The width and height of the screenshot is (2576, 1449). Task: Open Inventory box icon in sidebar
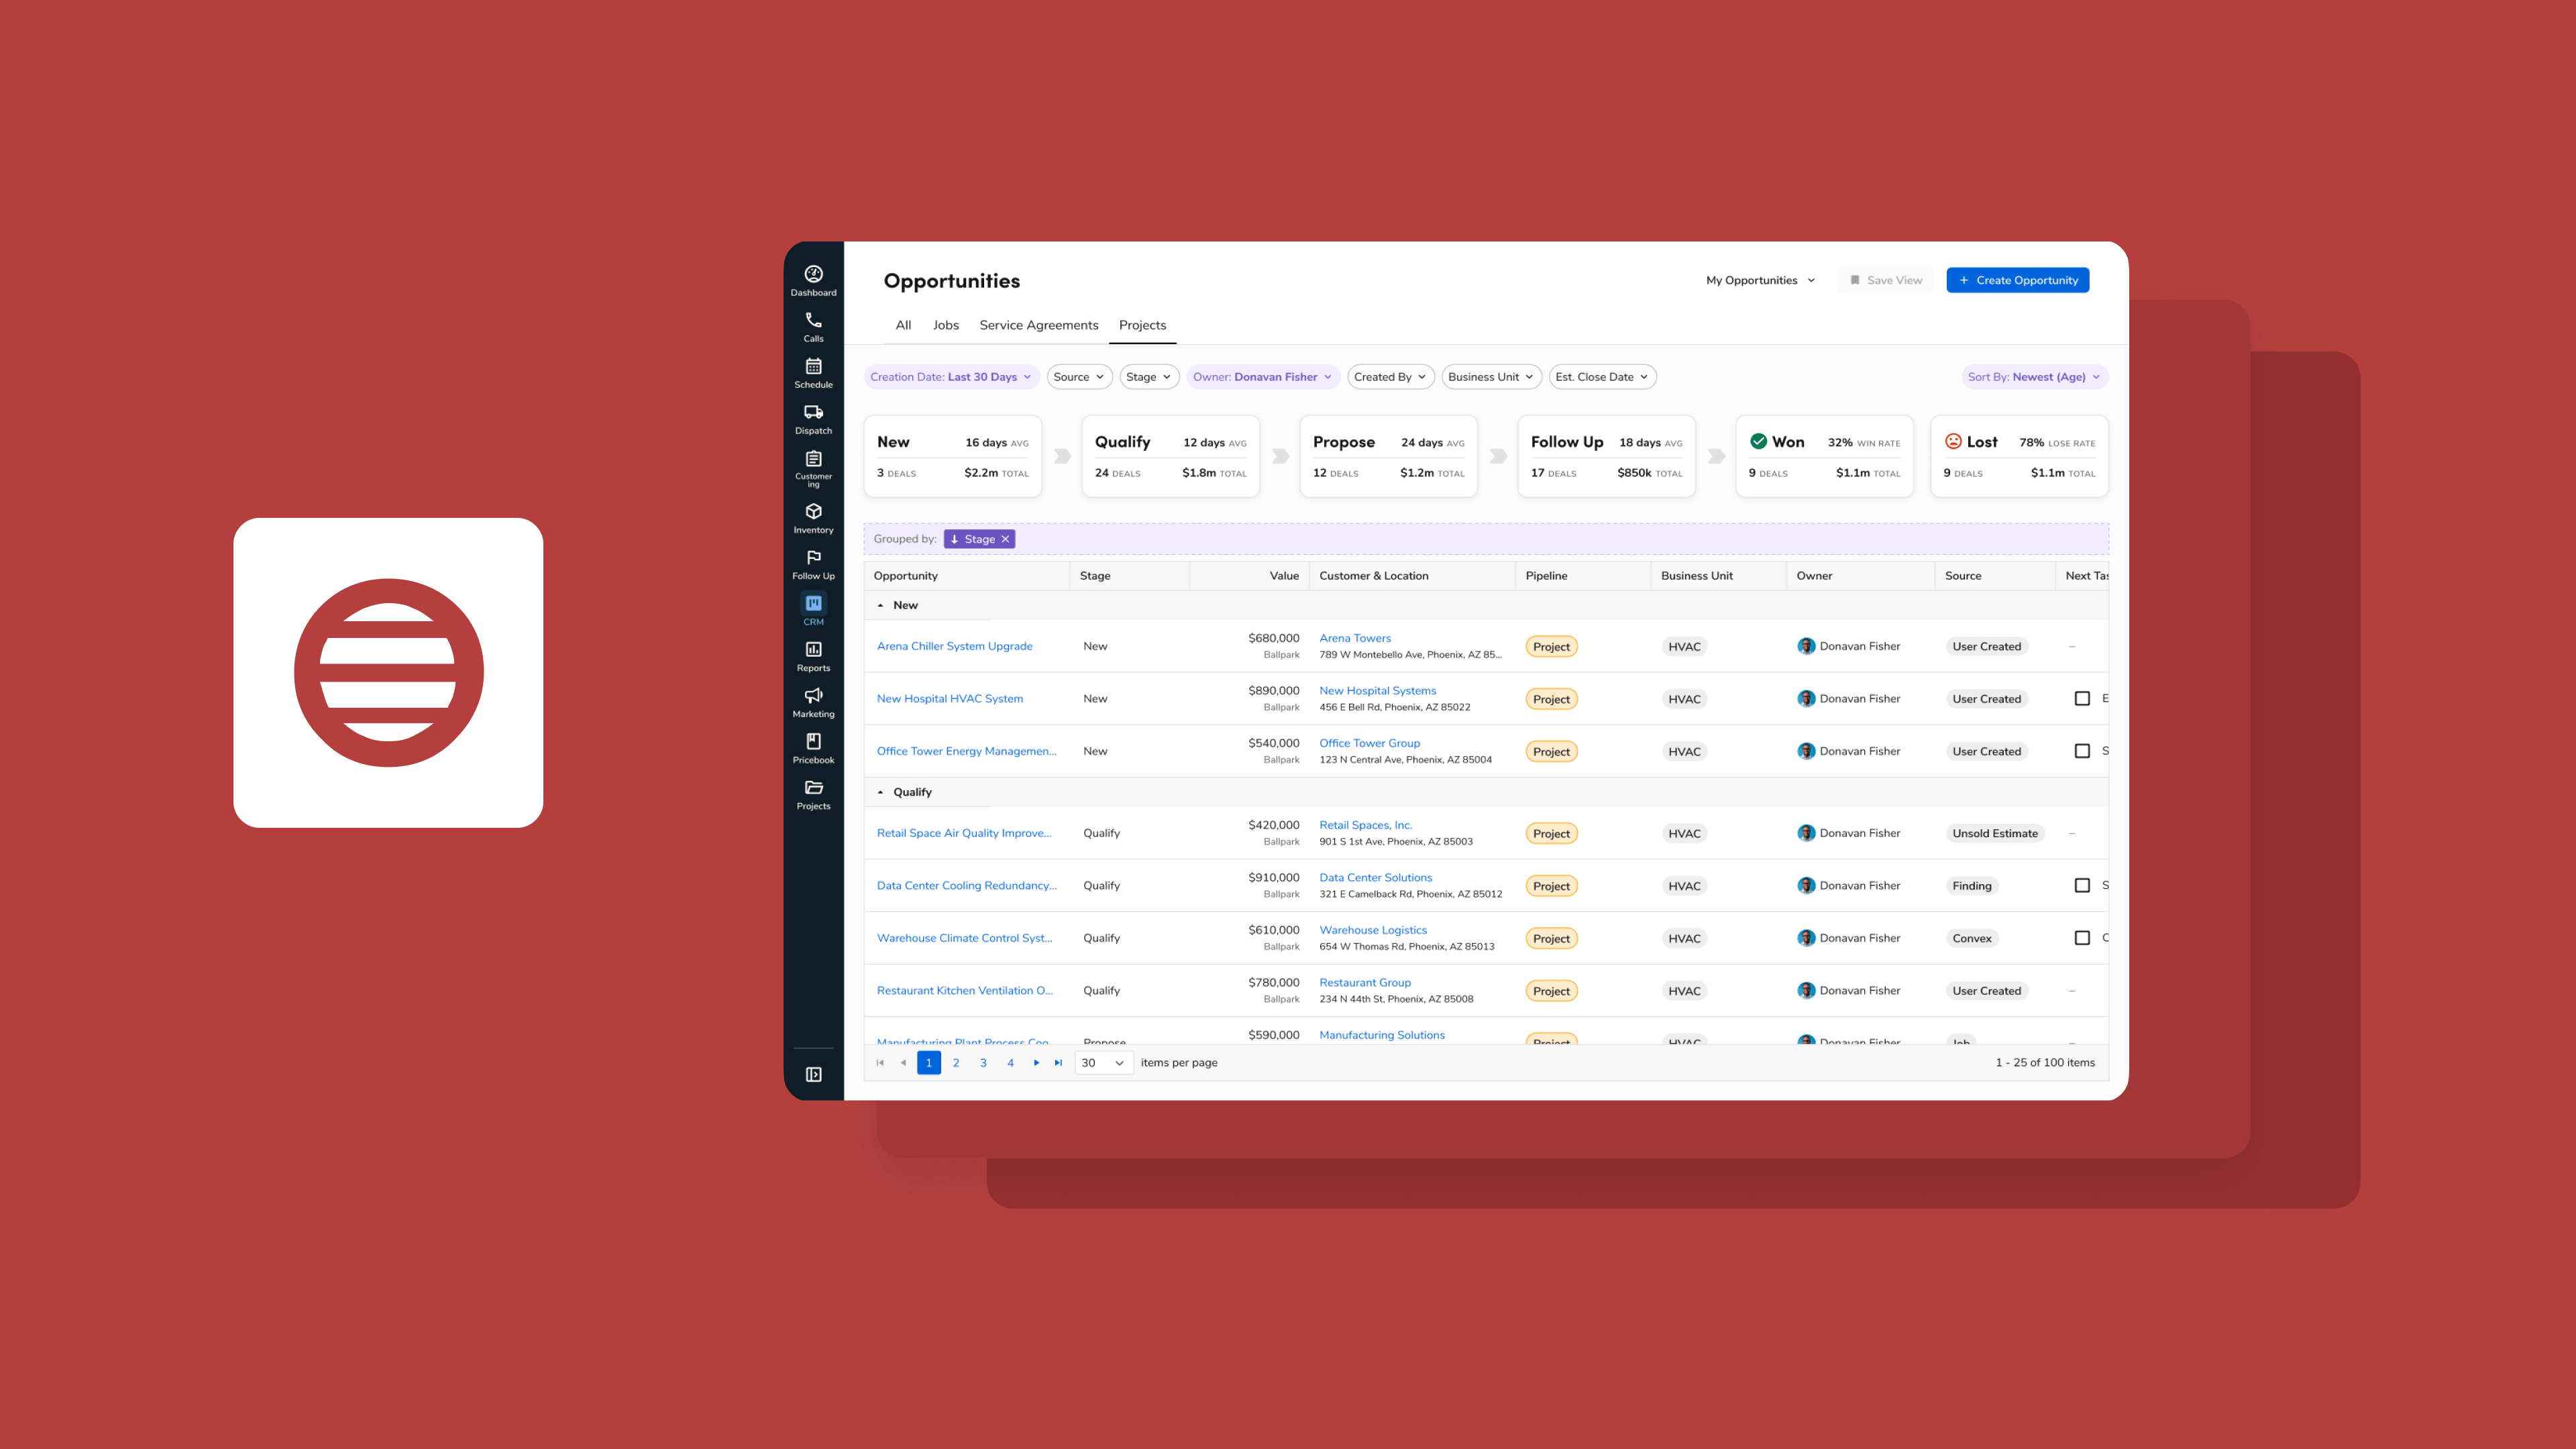point(813,518)
